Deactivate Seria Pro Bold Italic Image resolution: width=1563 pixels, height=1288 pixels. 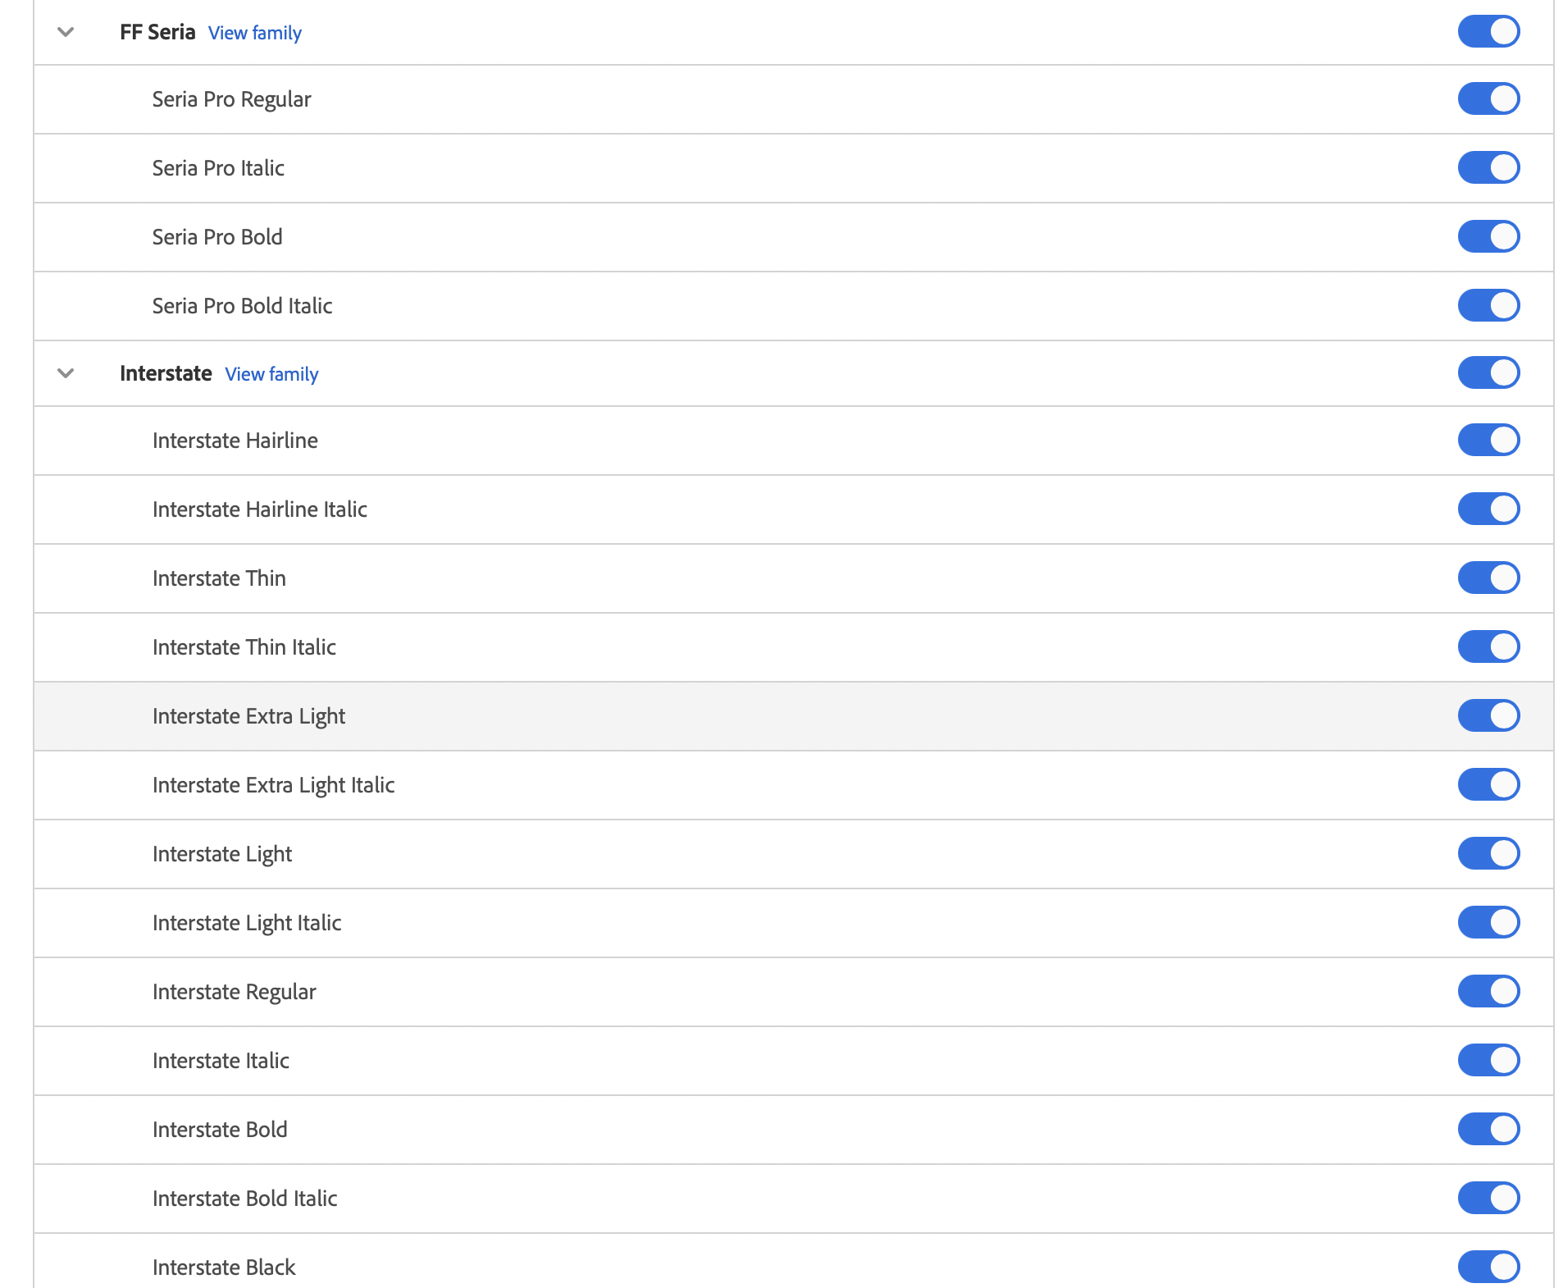click(1488, 306)
